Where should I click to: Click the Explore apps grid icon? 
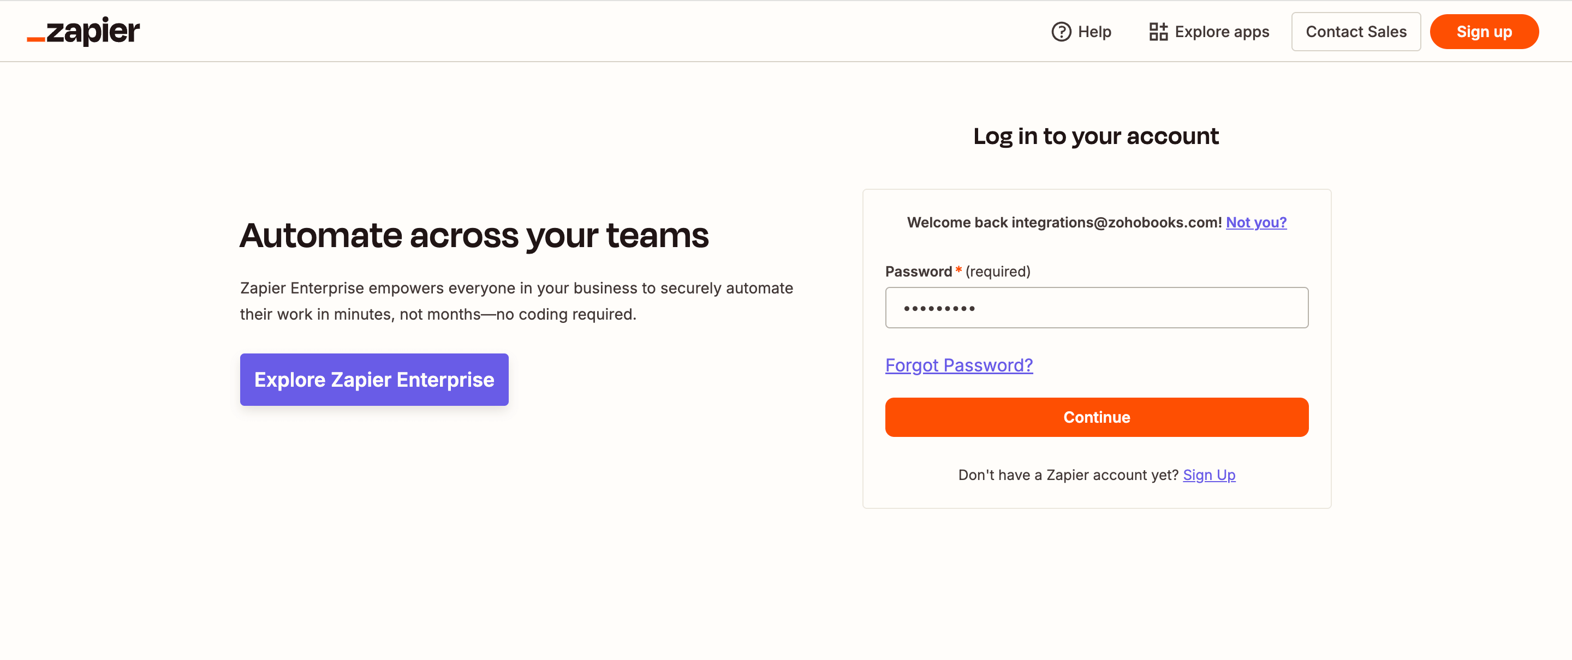coord(1158,31)
